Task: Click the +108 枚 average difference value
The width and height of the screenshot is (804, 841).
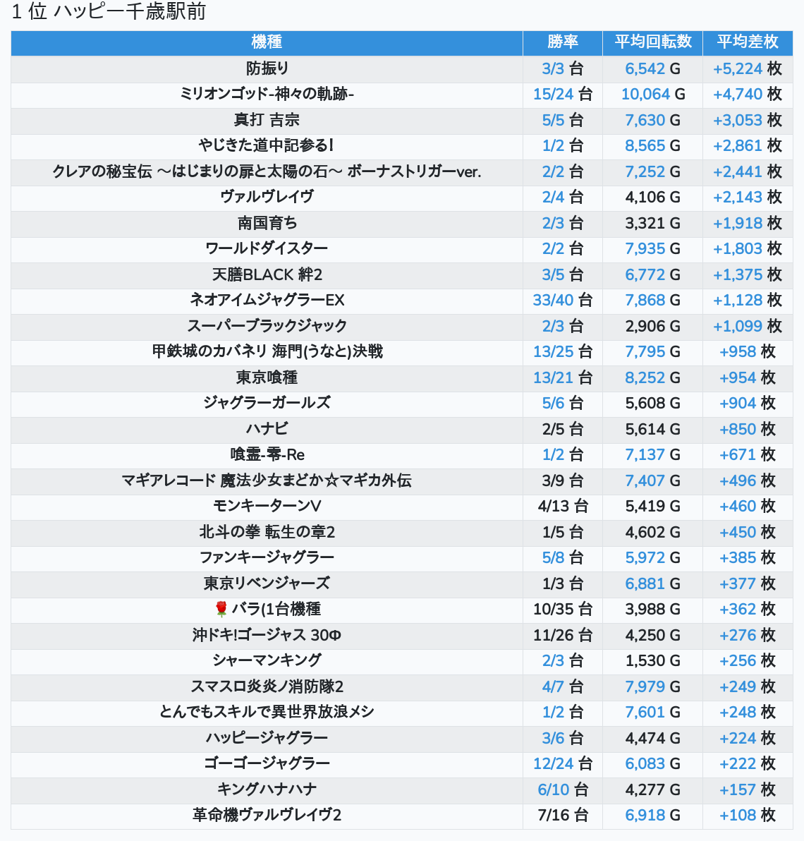Action: click(748, 815)
